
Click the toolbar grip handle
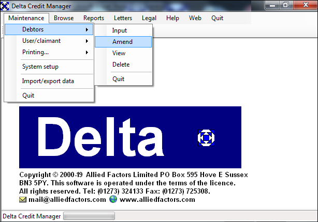[x=3, y=30]
